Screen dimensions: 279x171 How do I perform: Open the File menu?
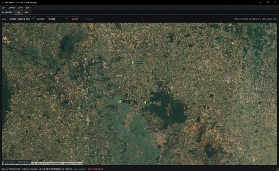(x=4, y=7)
